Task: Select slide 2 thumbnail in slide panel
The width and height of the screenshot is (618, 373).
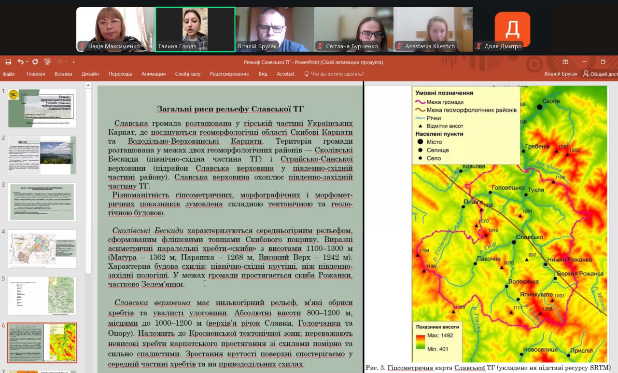Action: click(42, 154)
